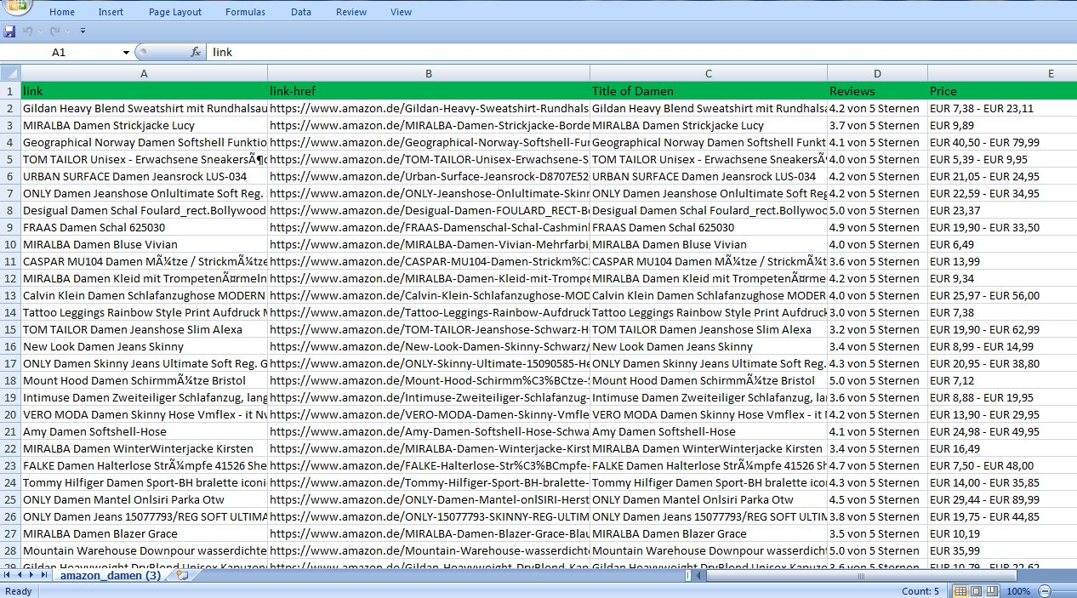Screen dimensions: 1077x598
Task: Go to previous sheet navigation arrow
Action: 20,575
